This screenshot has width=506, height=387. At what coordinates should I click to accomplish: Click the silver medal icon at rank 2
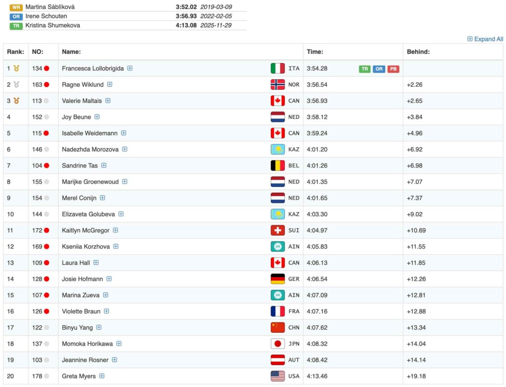pyautogui.click(x=16, y=84)
